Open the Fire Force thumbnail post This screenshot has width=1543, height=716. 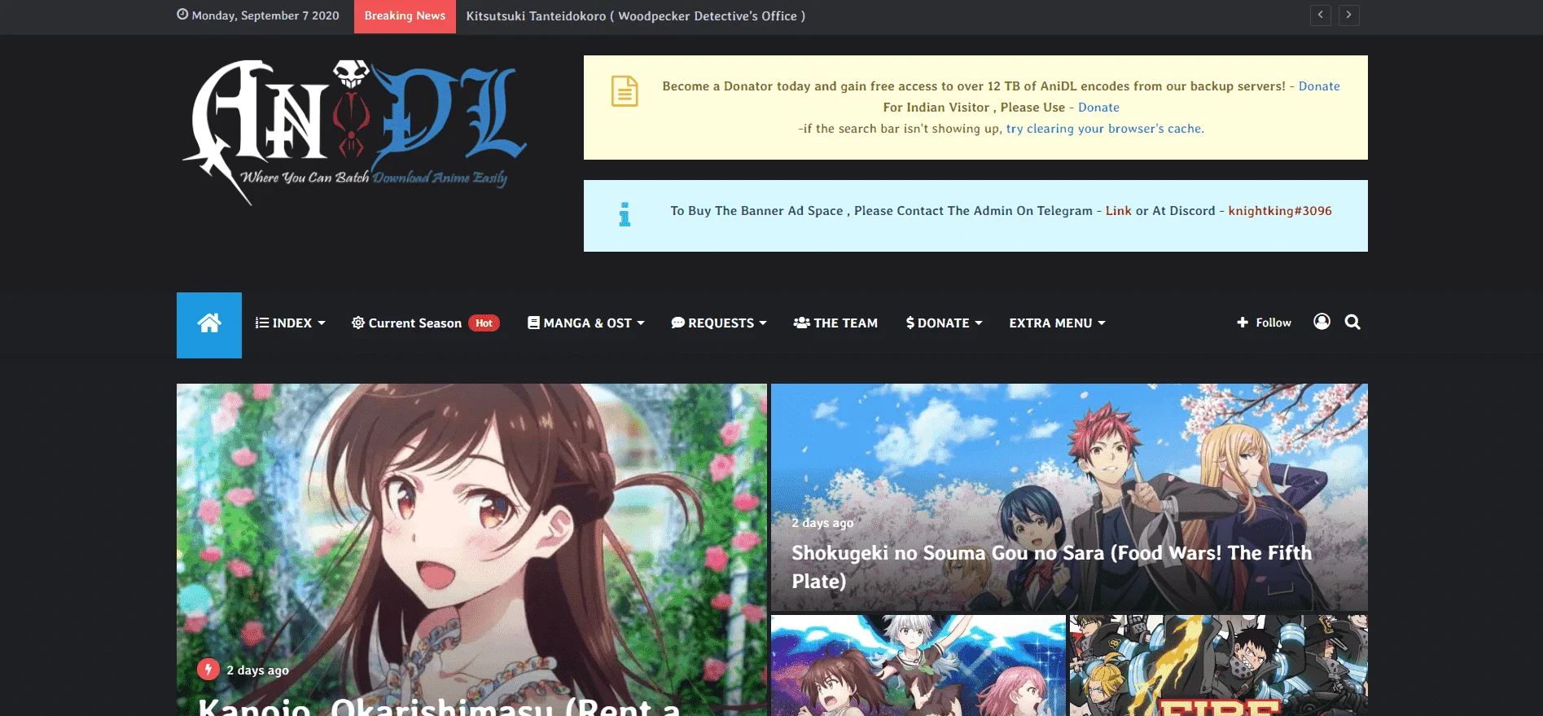click(x=1218, y=665)
